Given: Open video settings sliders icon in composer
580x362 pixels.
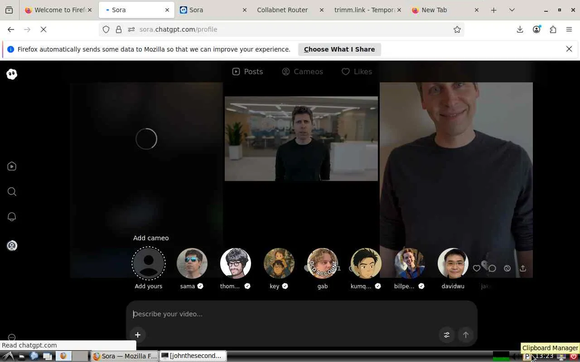Looking at the screenshot, I should (447, 335).
